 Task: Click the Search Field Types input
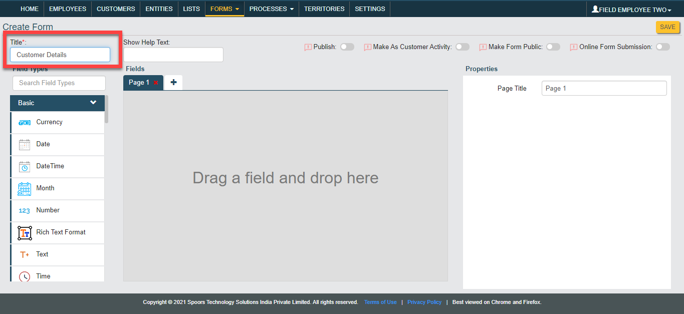point(59,83)
